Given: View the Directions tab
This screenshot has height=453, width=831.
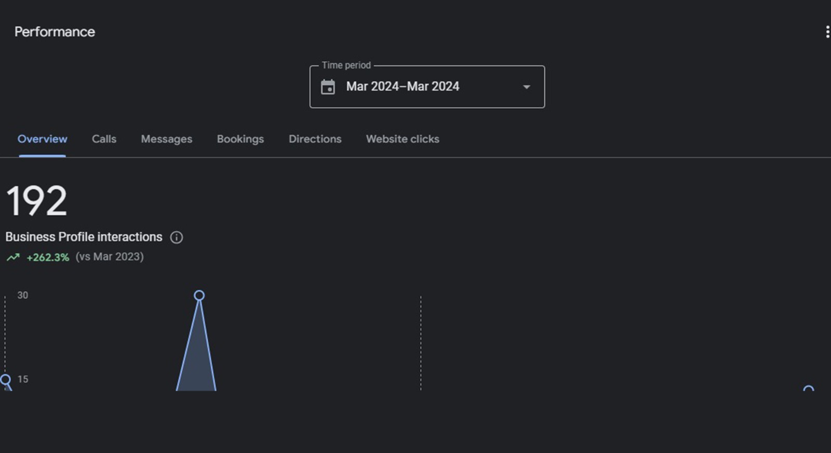Looking at the screenshot, I should [x=315, y=139].
